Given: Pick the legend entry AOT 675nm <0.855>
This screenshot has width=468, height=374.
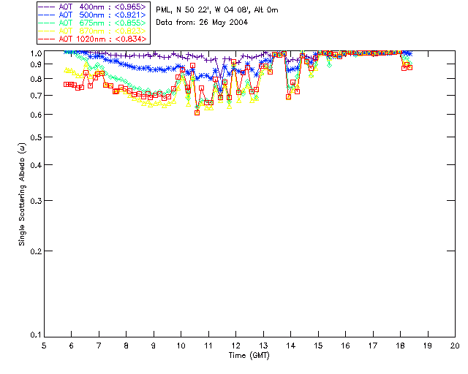Looking at the screenshot, I should point(92,23).
